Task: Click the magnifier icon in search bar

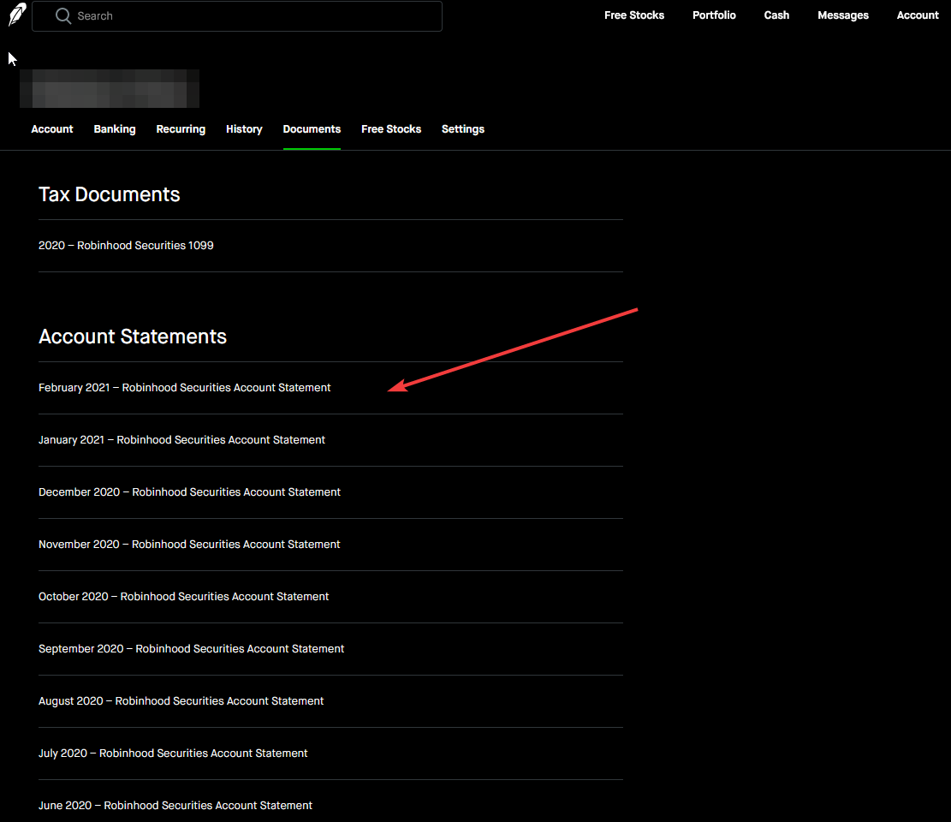Action: (63, 15)
